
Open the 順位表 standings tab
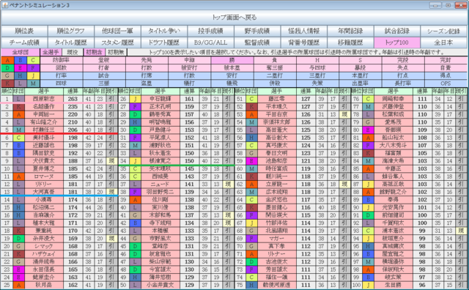click(x=24, y=31)
